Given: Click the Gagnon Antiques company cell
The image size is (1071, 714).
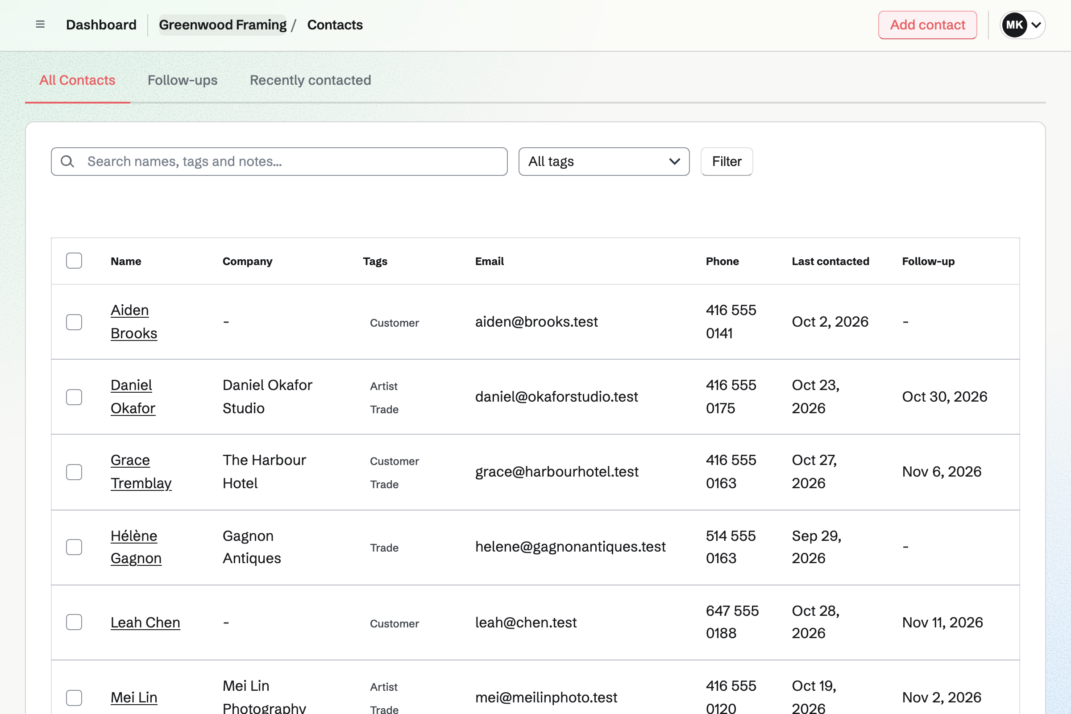Looking at the screenshot, I should [x=252, y=547].
